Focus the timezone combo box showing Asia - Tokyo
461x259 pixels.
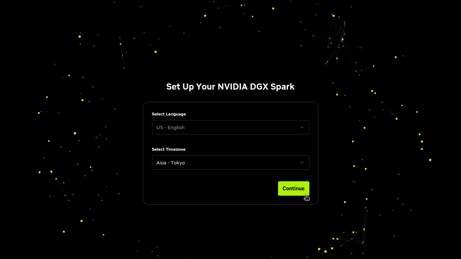230,163
